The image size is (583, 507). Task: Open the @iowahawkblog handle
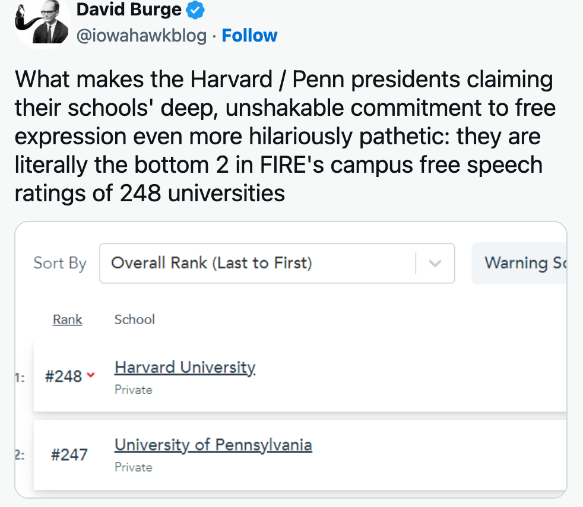[141, 36]
